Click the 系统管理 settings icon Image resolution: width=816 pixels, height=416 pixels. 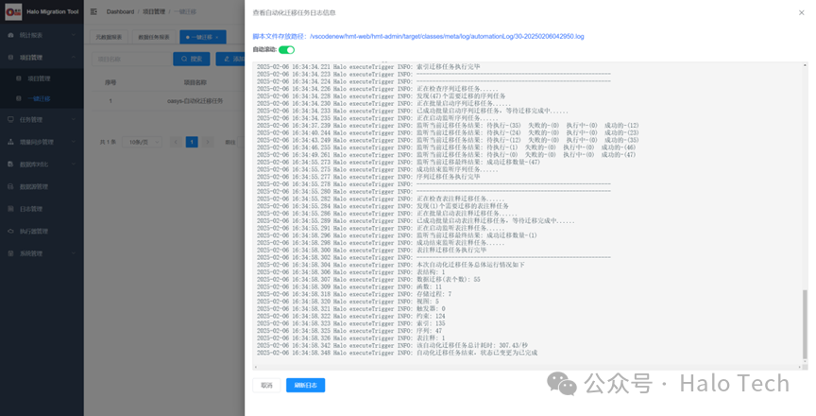coord(11,253)
